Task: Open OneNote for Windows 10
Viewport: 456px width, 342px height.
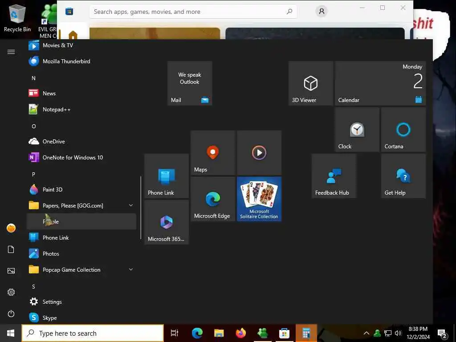Action: pos(81,157)
